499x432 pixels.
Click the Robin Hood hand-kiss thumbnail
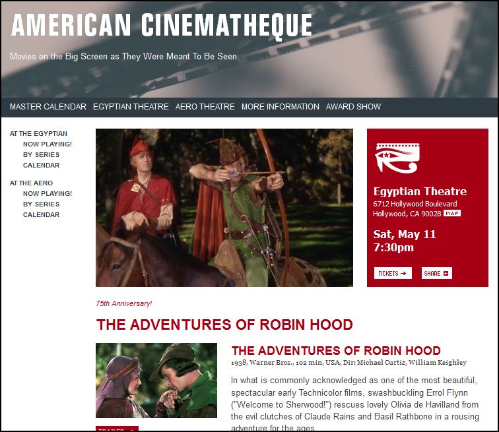pos(156,381)
